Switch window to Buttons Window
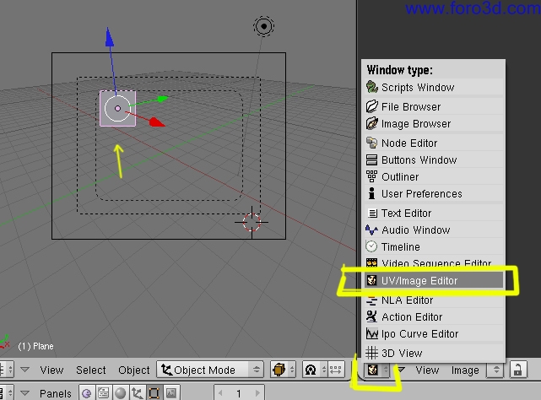 coord(434,159)
